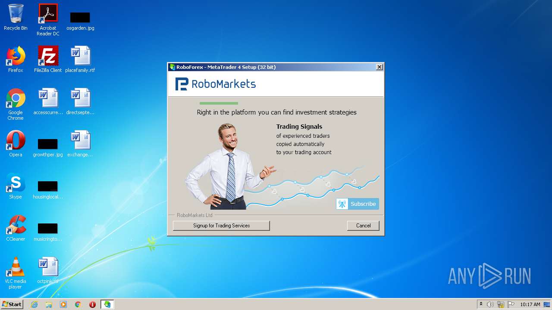
Task: Activate the MetaTrader setup taskbar button
Action: pyautogui.click(x=107, y=304)
